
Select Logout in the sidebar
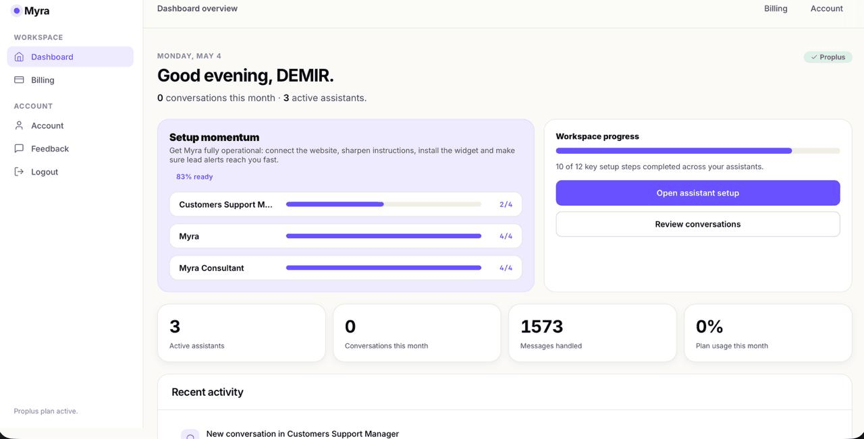coord(70,171)
